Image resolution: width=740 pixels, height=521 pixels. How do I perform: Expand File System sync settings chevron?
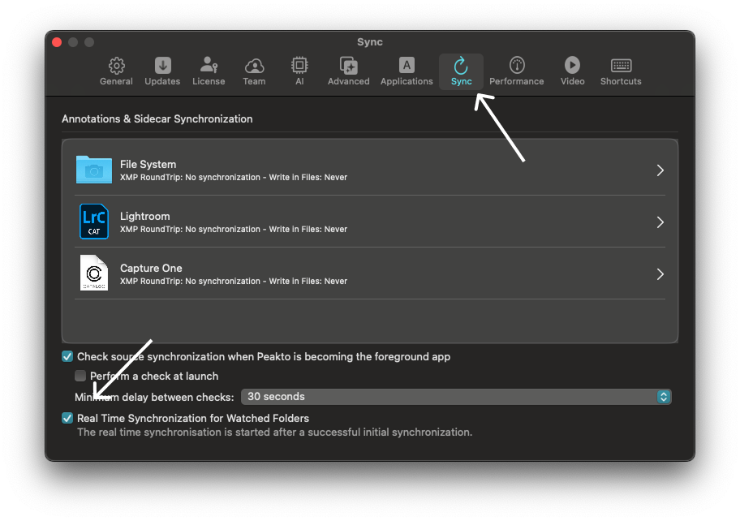pyautogui.click(x=660, y=170)
